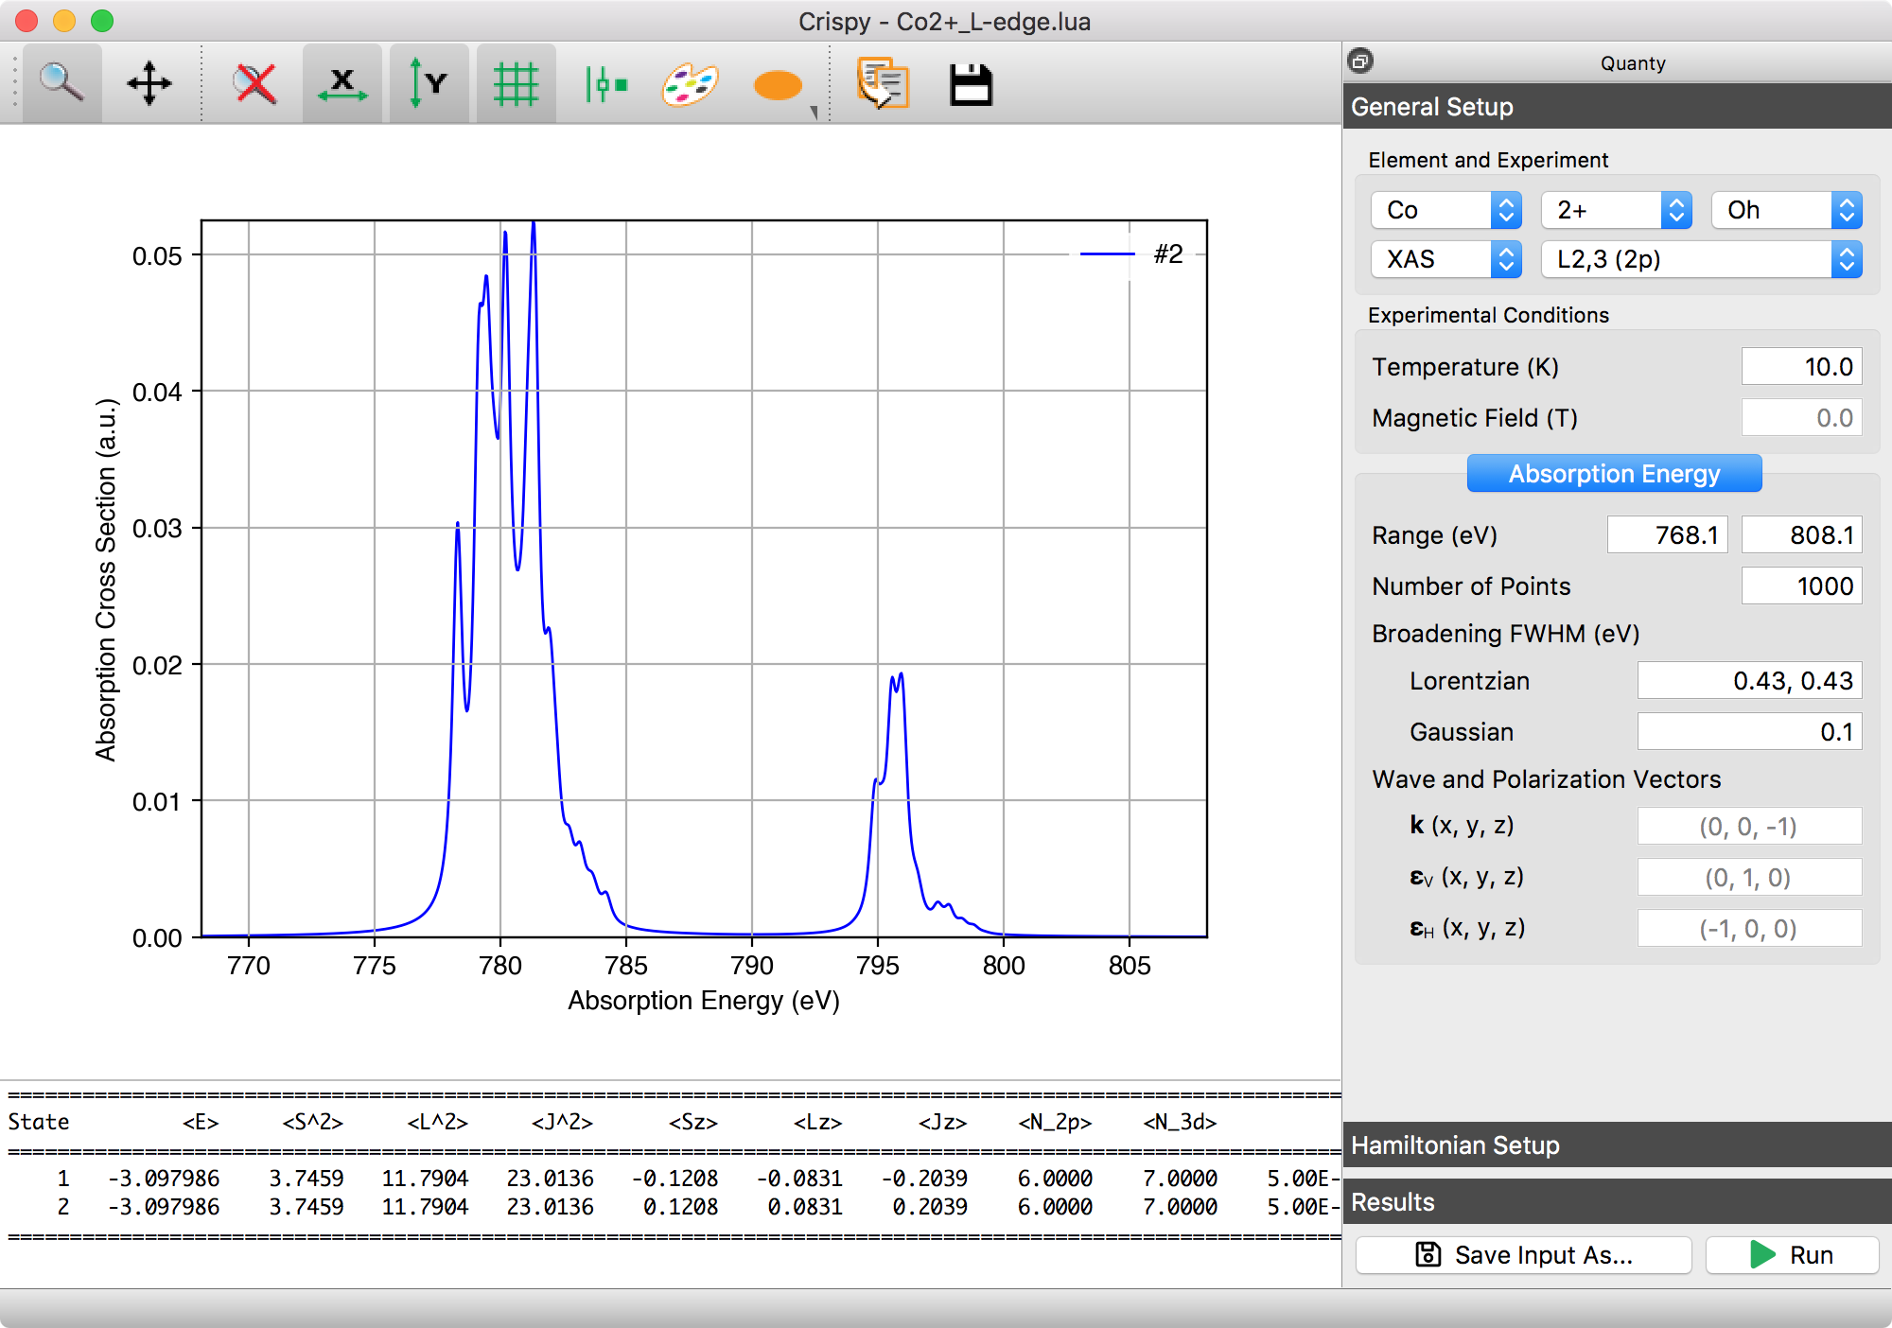The height and width of the screenshot is (1328, 1892).
Task: Click the Temperature (K) input field
Action: pyautogui.click(x=1801, y=367)
